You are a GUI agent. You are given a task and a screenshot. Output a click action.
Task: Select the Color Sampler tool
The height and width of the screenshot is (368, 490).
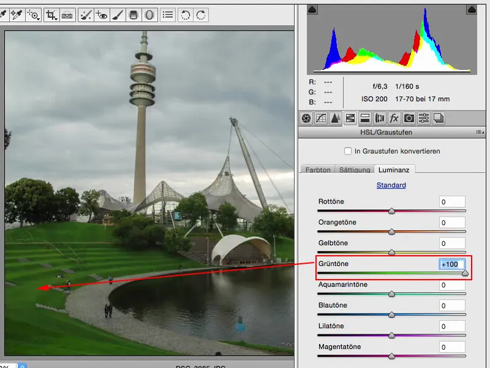(x=17, y=15)
